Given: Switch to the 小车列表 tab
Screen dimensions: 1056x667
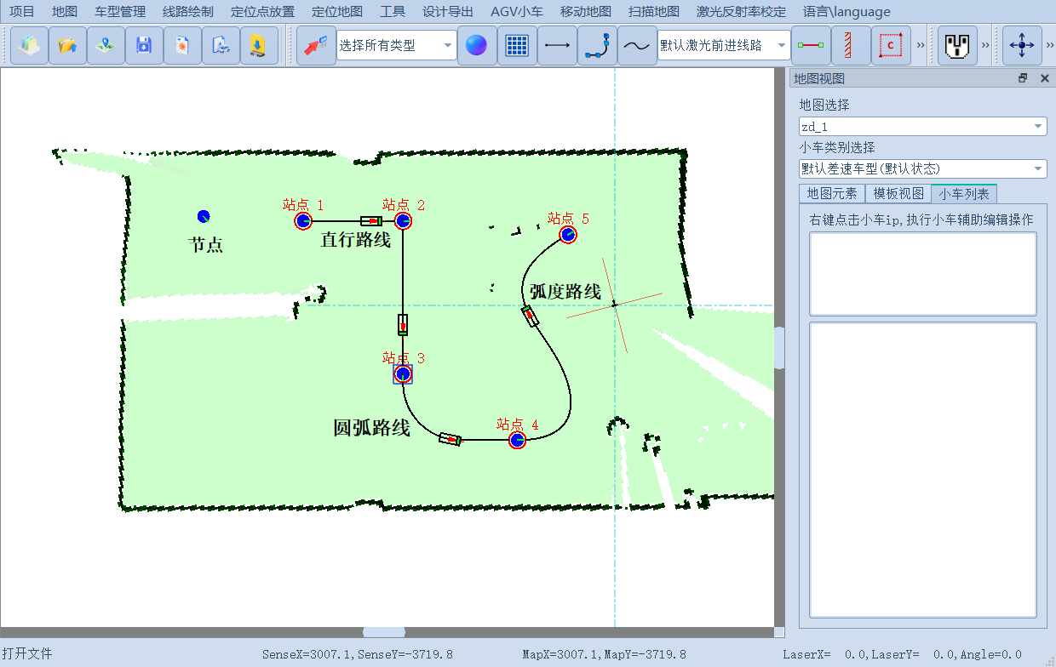Looking at the screenshot, I should pyautogui.click(x=964, y=193).
